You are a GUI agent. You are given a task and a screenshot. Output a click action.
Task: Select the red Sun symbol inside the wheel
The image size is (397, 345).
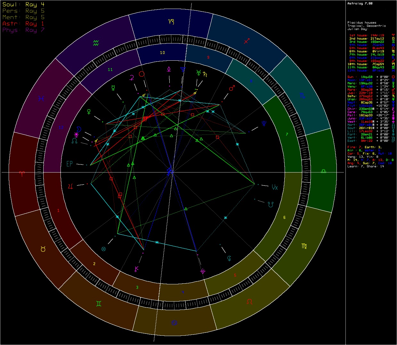(x=142, y=74)
